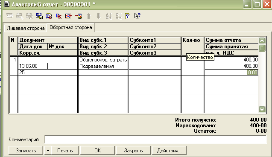Select the Оборотная сторона tab

point(71,27)
